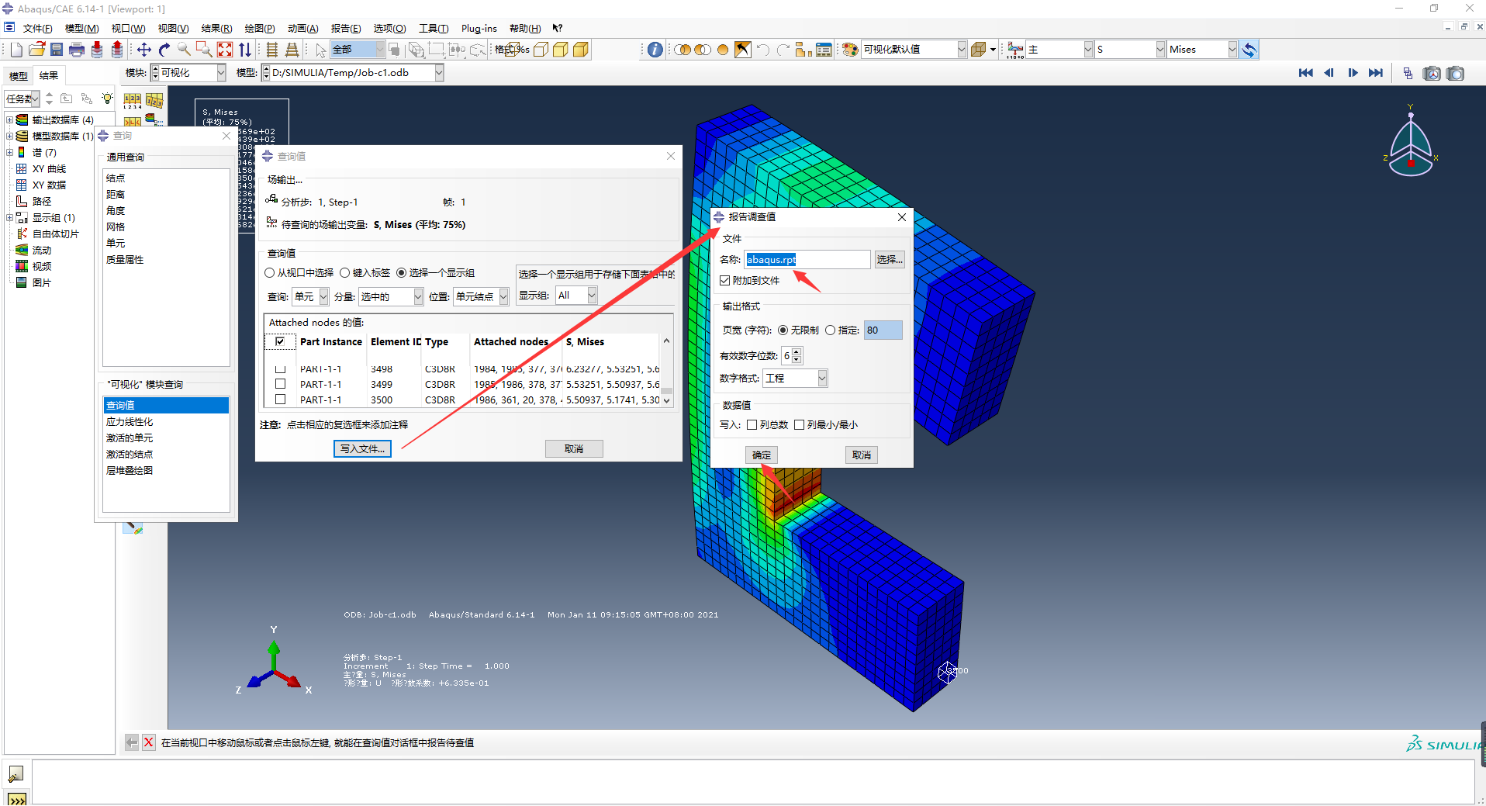Open the '显示组' All dropdown
The width and height of the screenshot is (1486, 806).
tap(592, 296)
